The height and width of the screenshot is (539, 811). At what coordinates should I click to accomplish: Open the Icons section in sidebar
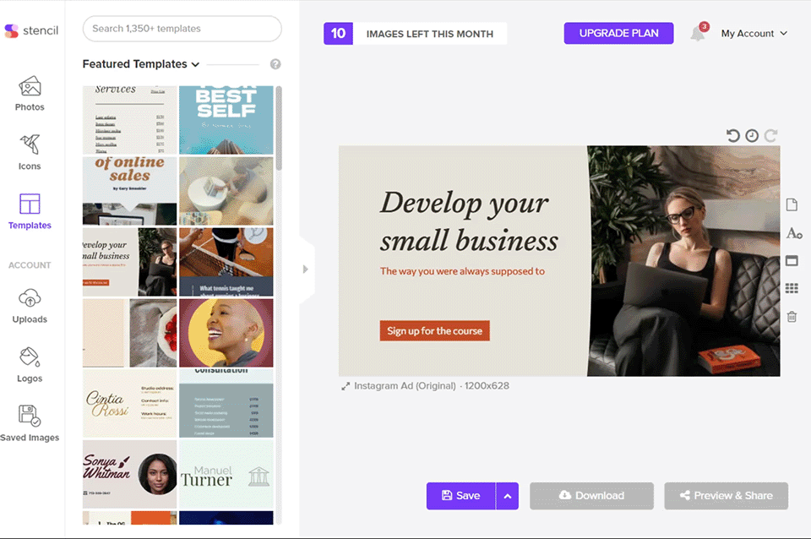point(30,153)
